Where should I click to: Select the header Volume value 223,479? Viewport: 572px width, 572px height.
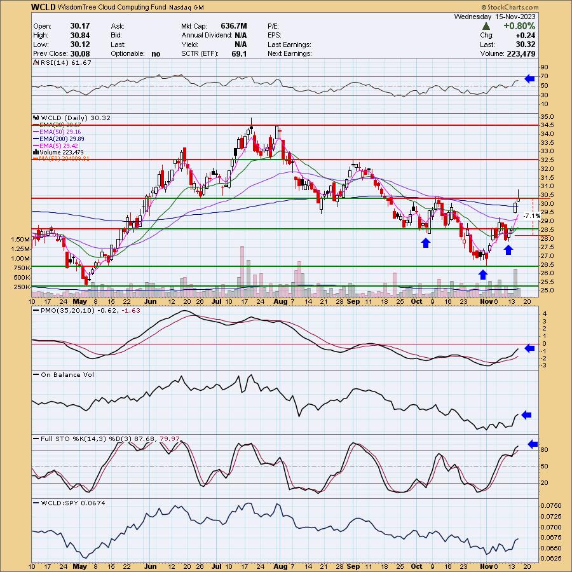pos(521,53)
